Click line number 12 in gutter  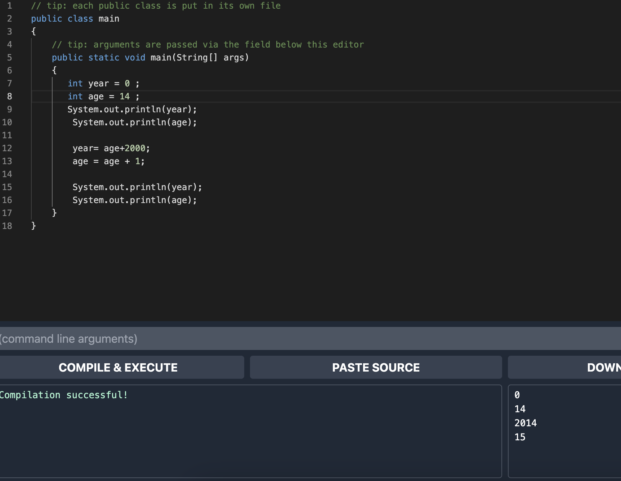tap(7, 148)
